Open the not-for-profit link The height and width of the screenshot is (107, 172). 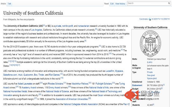(x=67, y=26)
